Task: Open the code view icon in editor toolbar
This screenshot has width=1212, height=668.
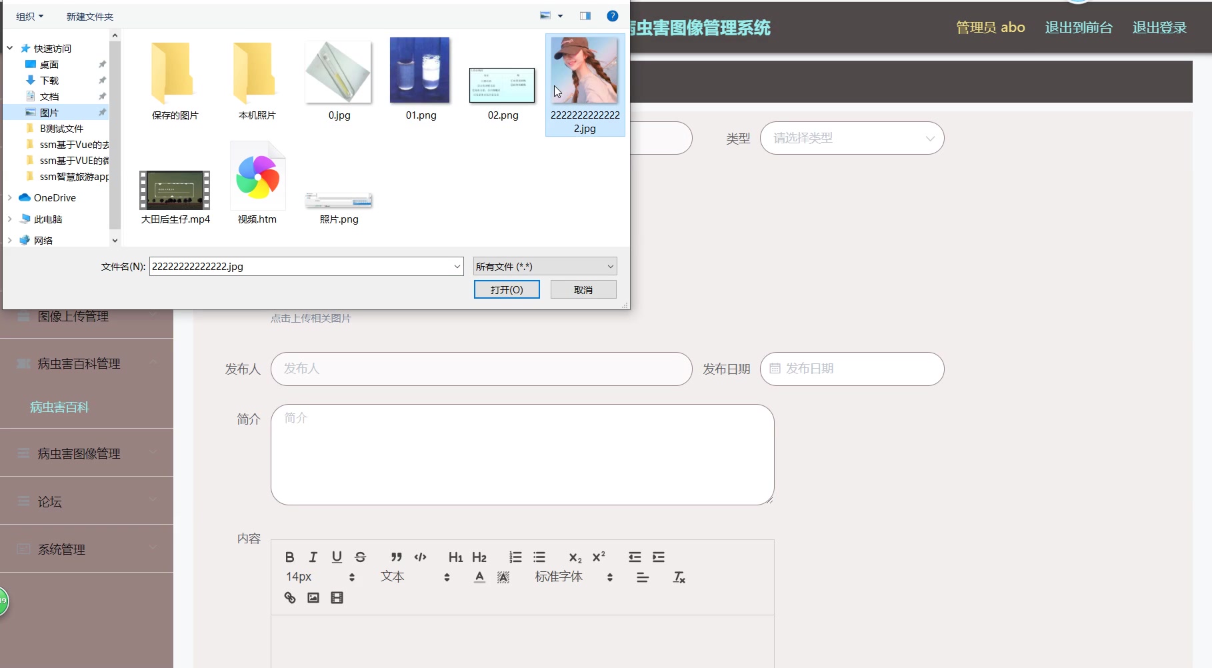Action: (420, 557)
